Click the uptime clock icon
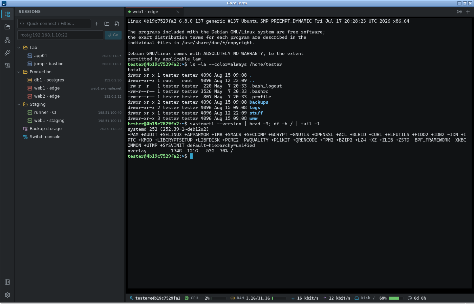This screenshot has height=304, width=474. [x=410, y=298]
